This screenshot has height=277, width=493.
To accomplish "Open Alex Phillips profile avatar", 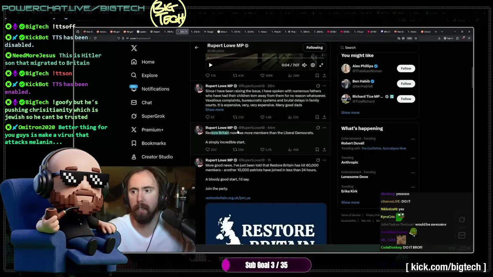I will point(346,68).
